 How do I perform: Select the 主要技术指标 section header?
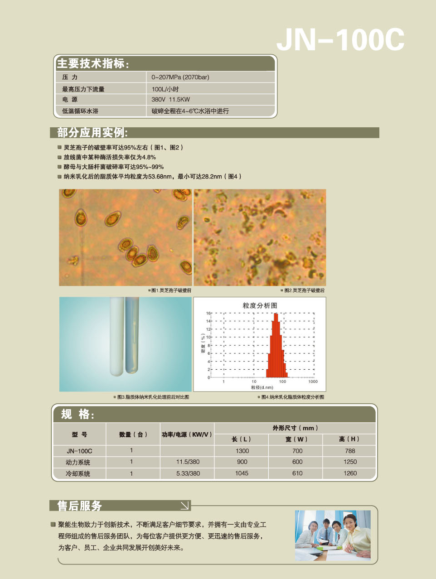(x=93, y=63)
